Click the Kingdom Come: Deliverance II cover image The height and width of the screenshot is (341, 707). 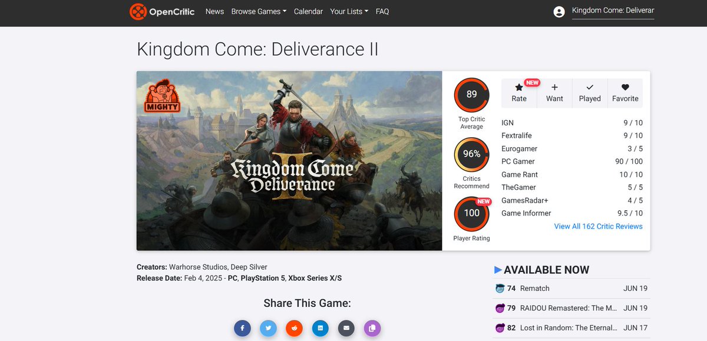coord(289,161)
